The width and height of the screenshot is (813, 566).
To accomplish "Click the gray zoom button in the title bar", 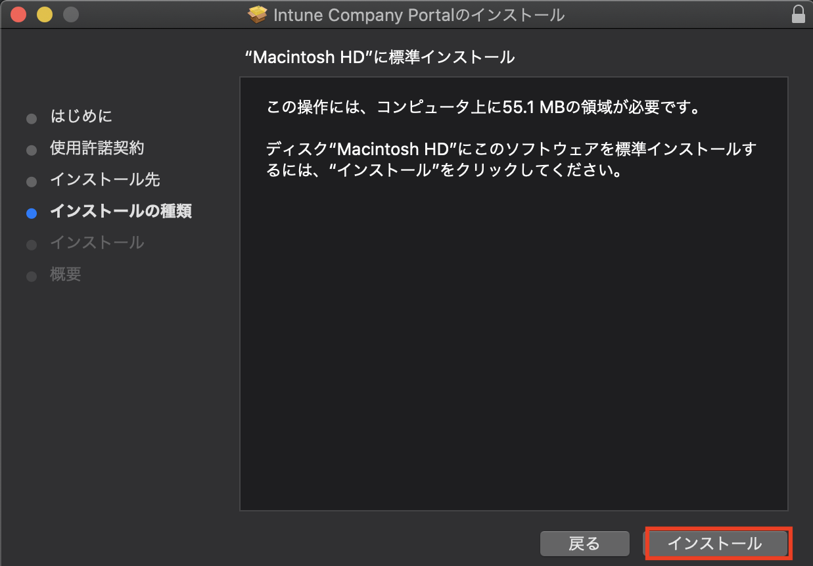I will pos(70,14).
